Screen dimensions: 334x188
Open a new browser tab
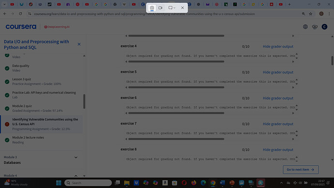(289, 4)
